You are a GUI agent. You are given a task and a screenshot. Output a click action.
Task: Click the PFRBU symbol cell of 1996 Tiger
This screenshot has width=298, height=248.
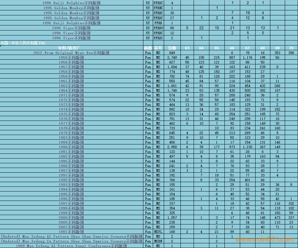tap(158, 28)
